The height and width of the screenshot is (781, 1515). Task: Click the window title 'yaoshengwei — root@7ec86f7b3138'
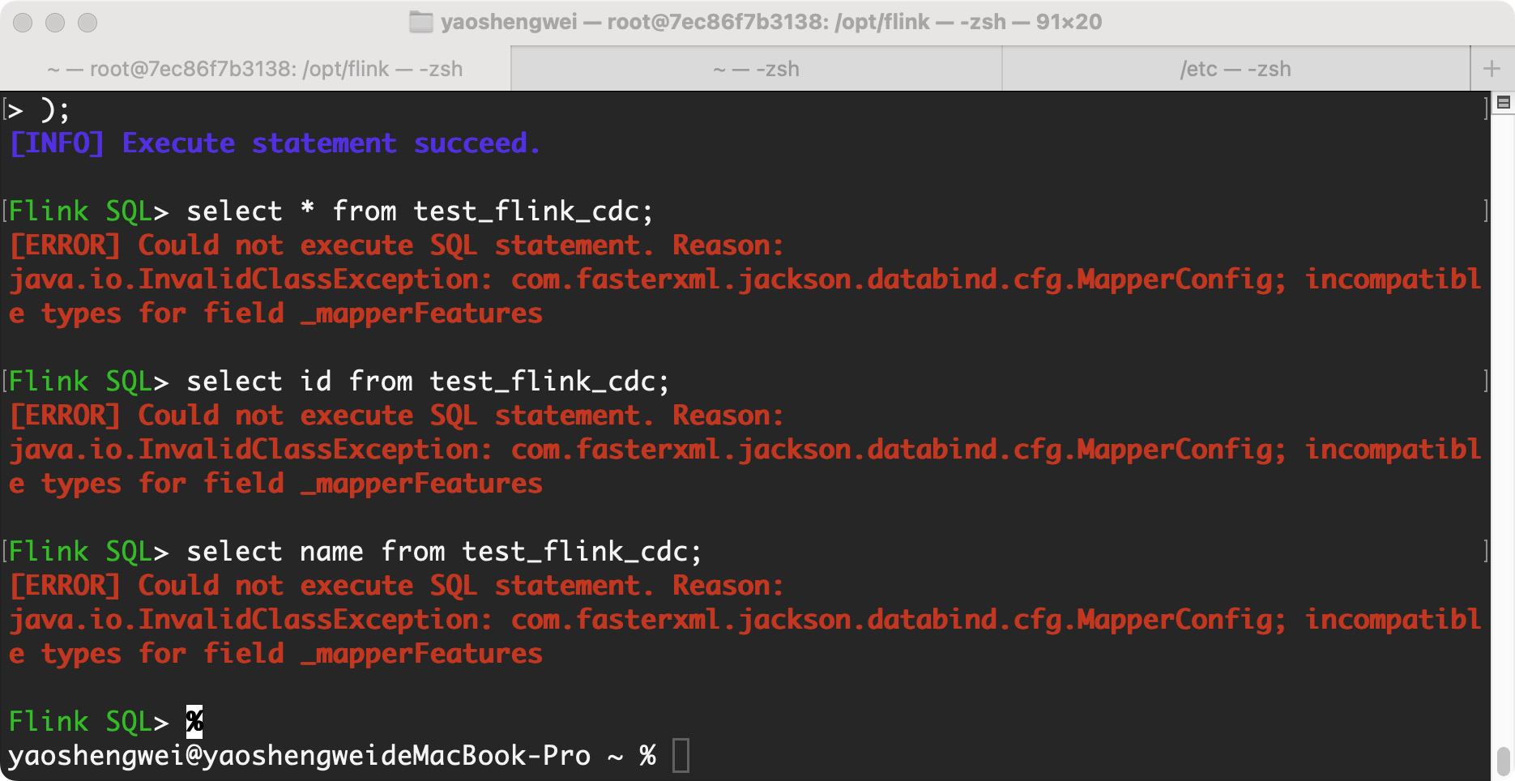[x=771, y=22]
